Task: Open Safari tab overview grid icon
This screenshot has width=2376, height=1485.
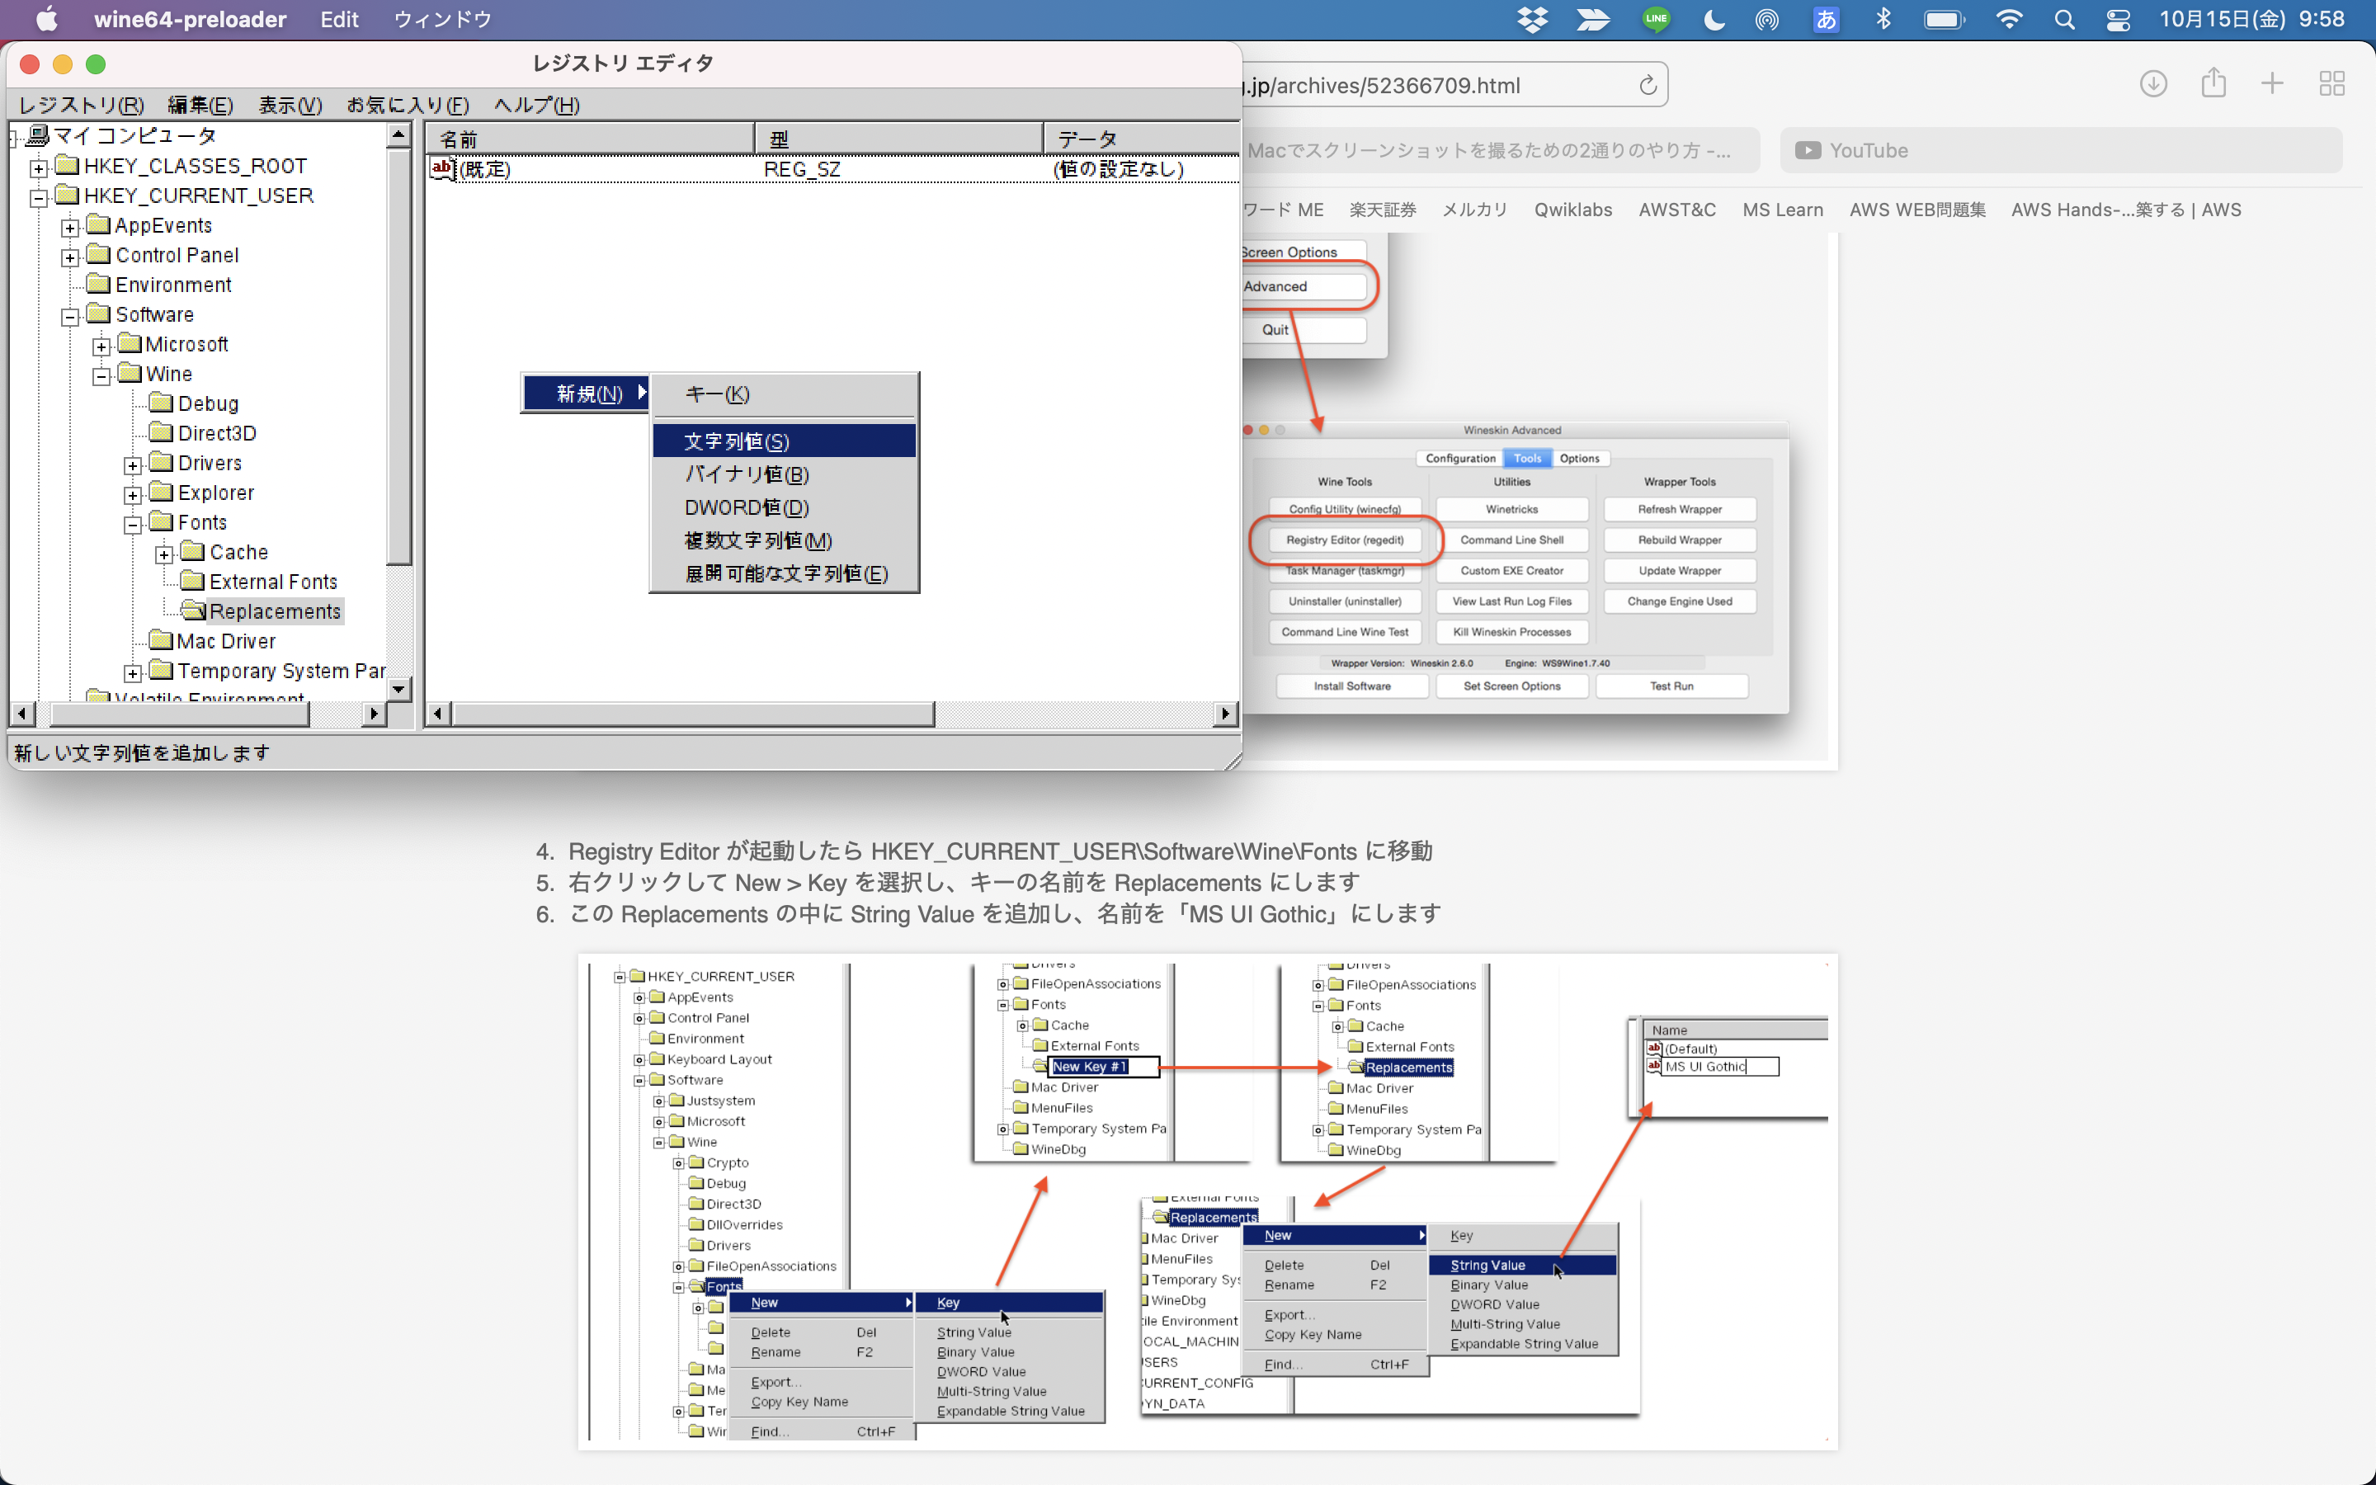Action: point(2331,83)
